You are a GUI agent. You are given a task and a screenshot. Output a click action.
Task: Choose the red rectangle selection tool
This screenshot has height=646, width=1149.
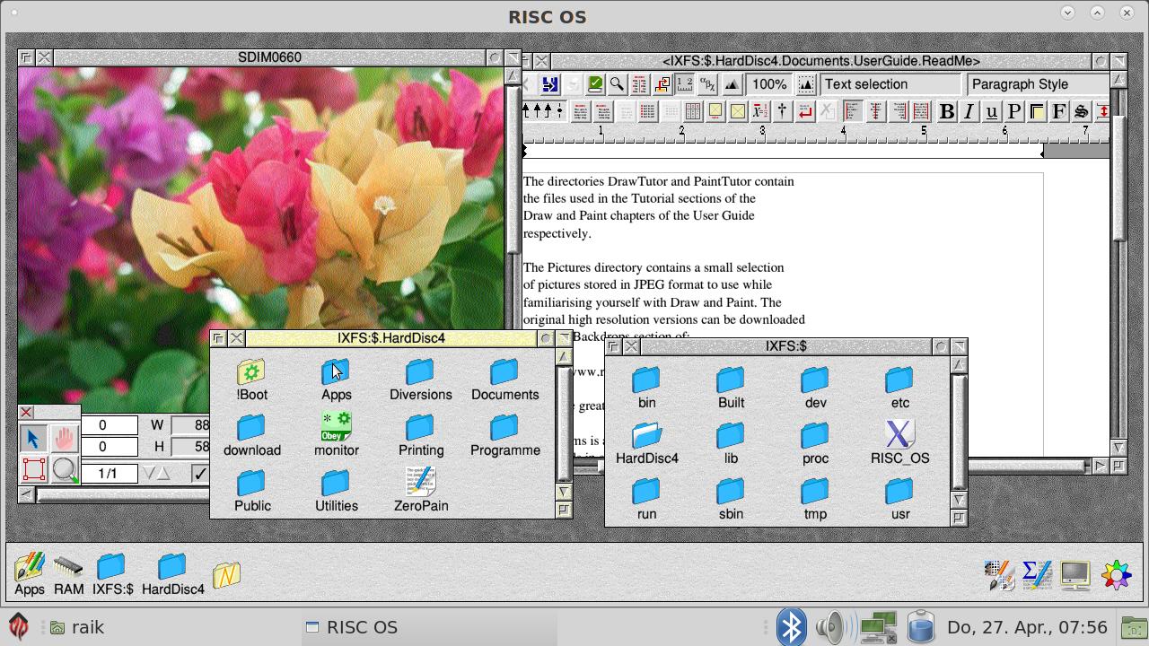point(33,469)
